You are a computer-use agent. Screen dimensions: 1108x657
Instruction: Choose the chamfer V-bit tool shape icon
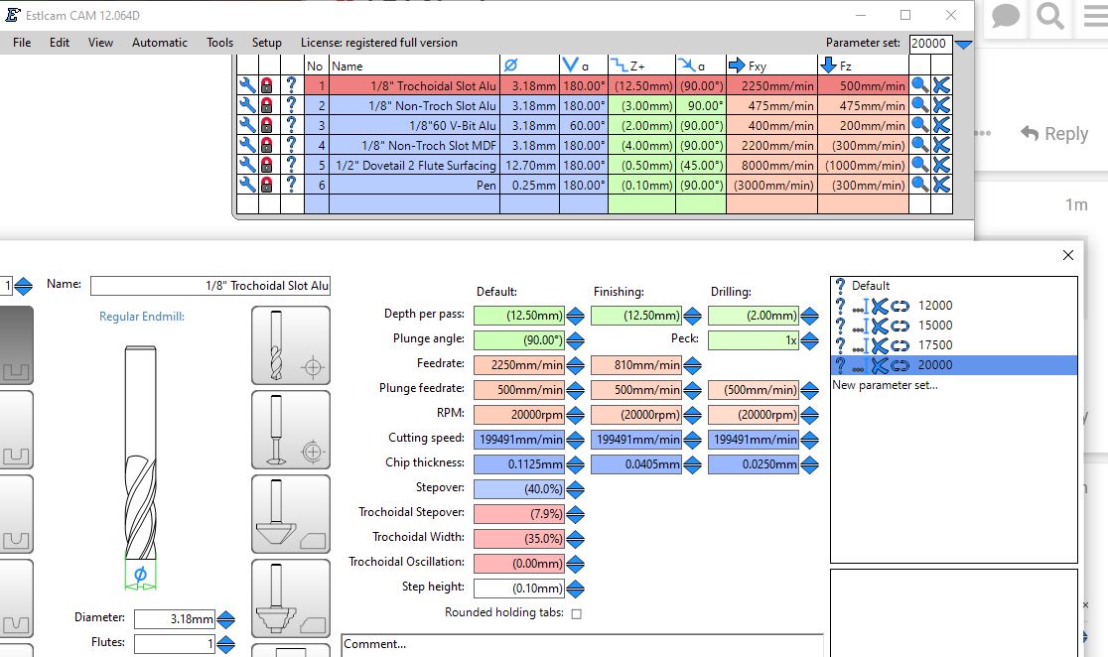291,514
